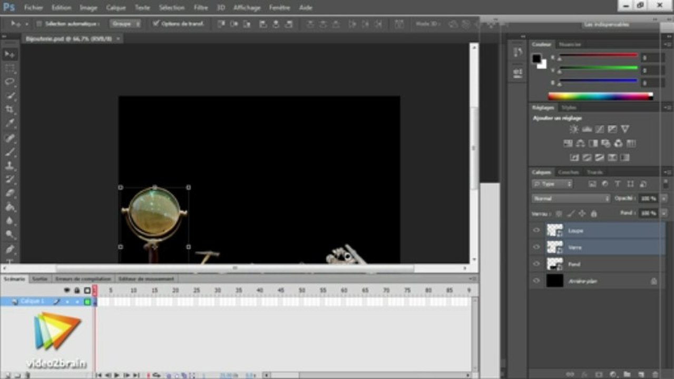
Task: Select the Calque 1 timeline layer
Action: [33, 302]
